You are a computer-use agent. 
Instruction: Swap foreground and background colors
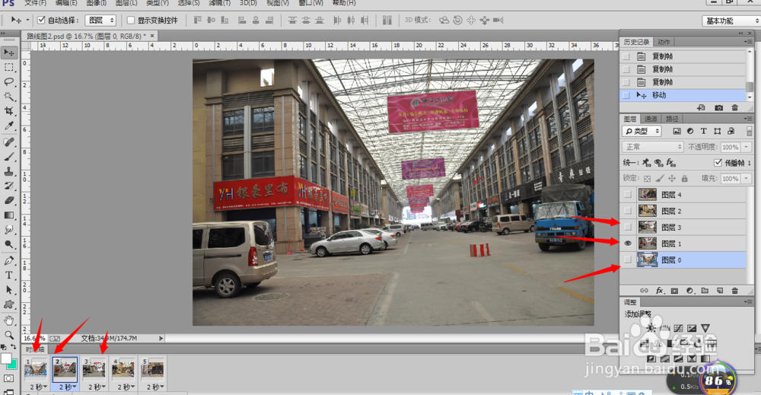click(13, 346)
